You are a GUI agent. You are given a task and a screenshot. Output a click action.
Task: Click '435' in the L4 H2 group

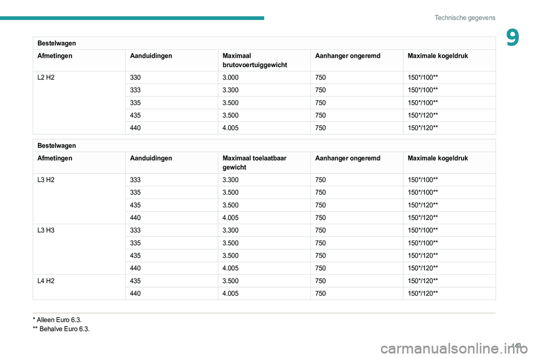coord(135,281)
